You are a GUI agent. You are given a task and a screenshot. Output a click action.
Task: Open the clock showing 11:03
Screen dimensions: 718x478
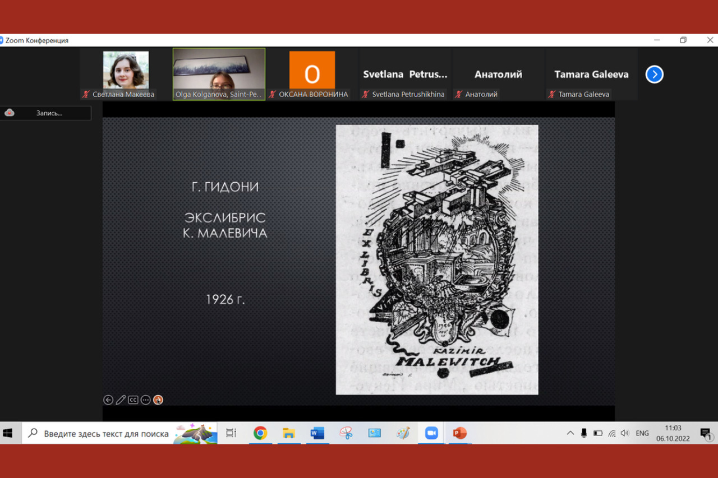click(x=673, y=433)
